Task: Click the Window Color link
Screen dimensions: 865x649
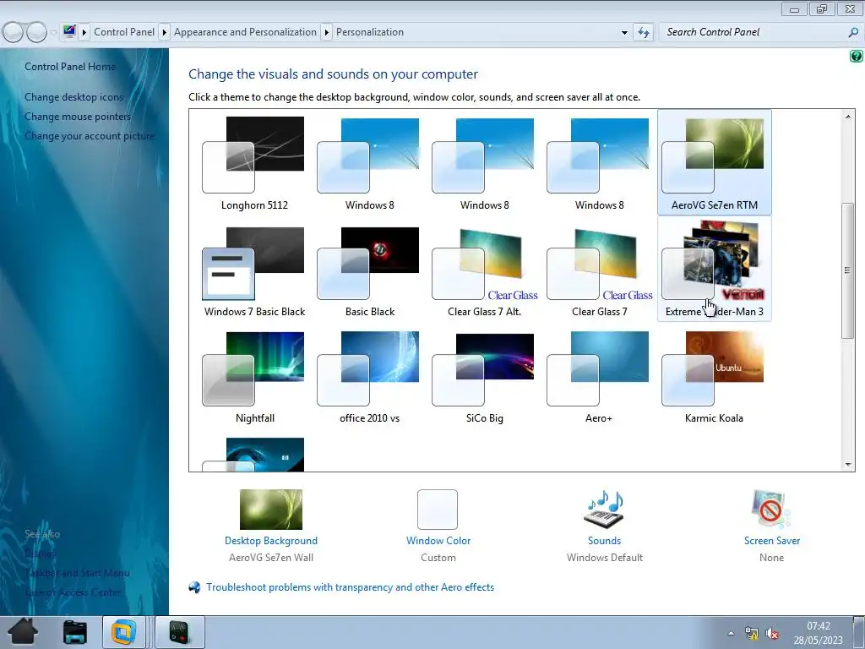Action: (438, 541)
